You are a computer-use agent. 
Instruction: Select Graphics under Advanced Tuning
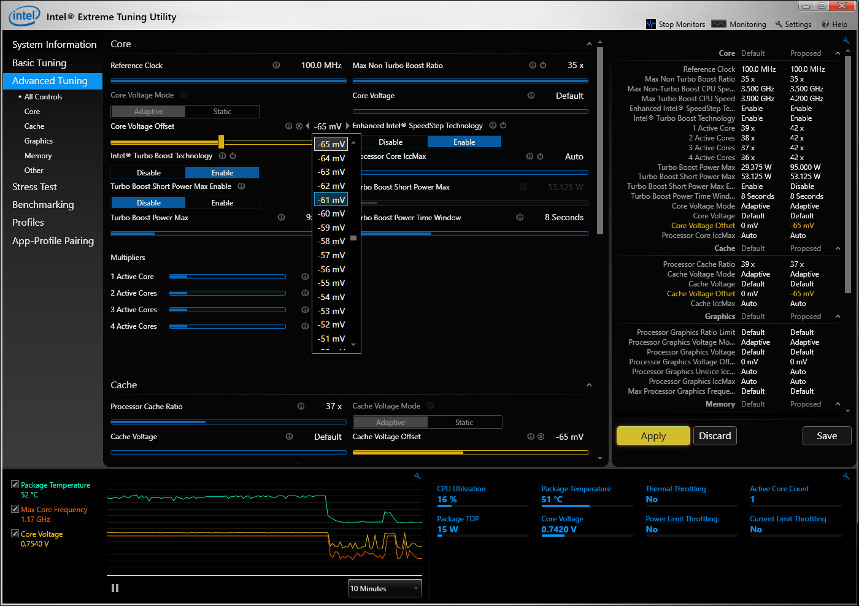(39, 141)
